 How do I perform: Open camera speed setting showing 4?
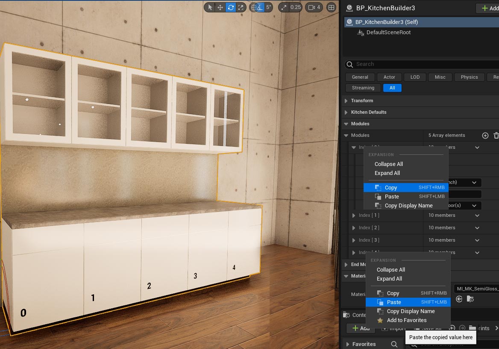pyautogui.click(x=314, y=7)
